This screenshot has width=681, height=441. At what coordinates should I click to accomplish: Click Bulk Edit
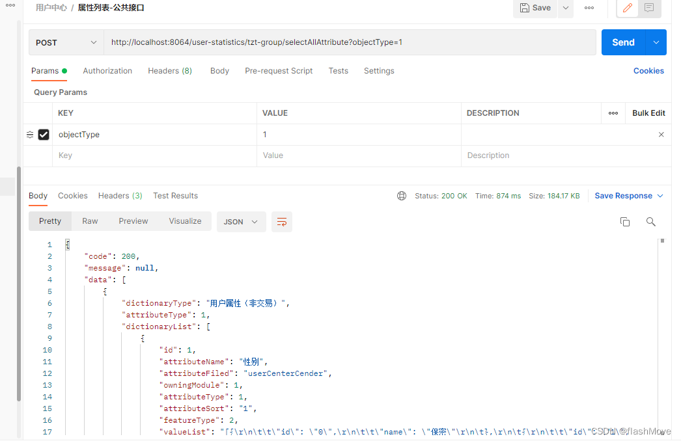[x=648, y=113]
